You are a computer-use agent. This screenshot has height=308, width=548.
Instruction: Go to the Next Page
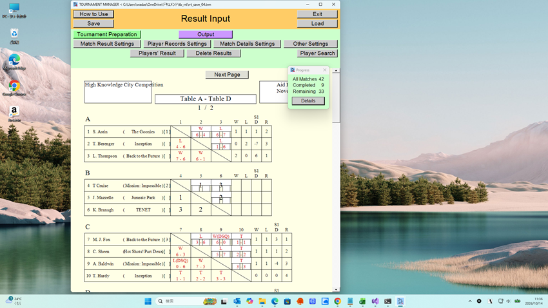coord(227,74)
